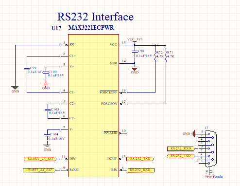The width and height of the screenshot is (240, 186).
Task: Click the C2+ pin label
Action: pos(72,104)
